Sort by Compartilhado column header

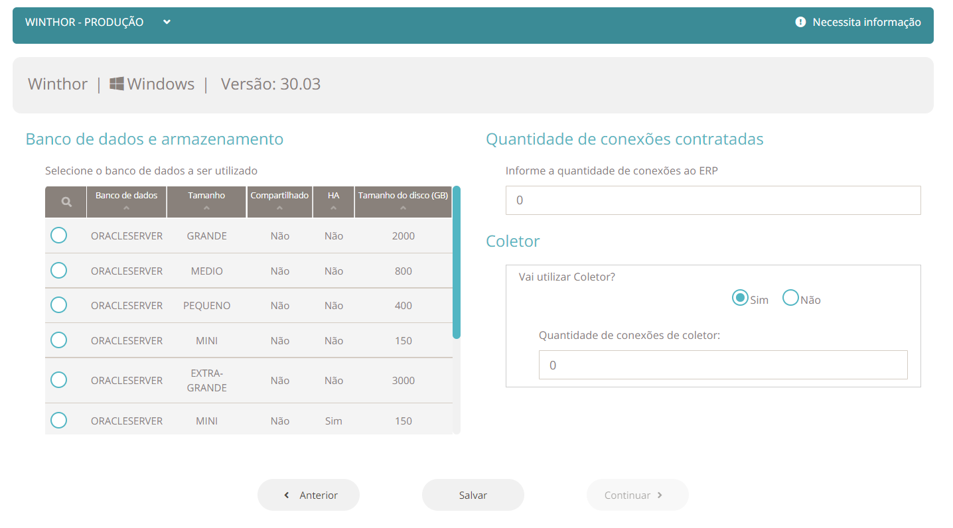[x=279, y=202]
